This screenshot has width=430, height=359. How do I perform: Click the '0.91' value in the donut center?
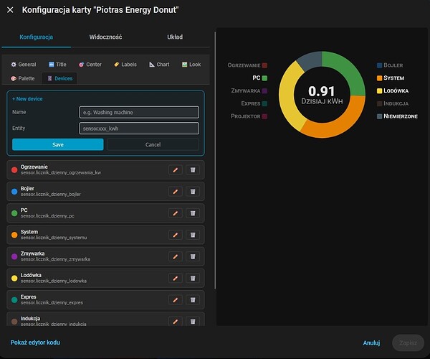tap(321, 91)
